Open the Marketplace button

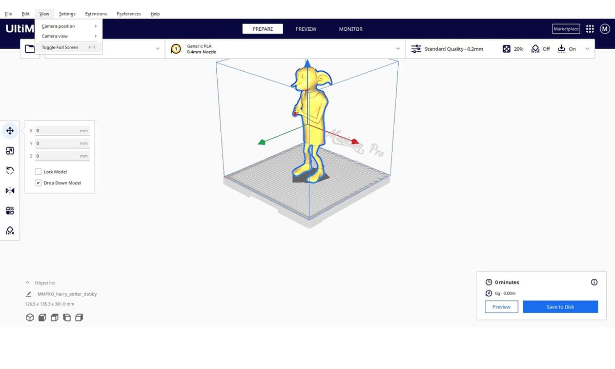[566, 29]
